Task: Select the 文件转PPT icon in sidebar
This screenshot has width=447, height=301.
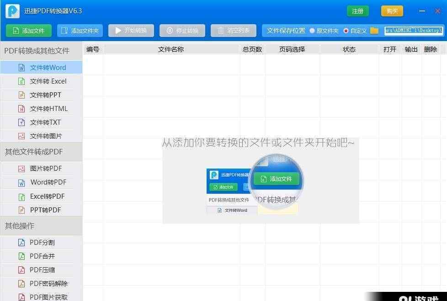Action: 21,95
